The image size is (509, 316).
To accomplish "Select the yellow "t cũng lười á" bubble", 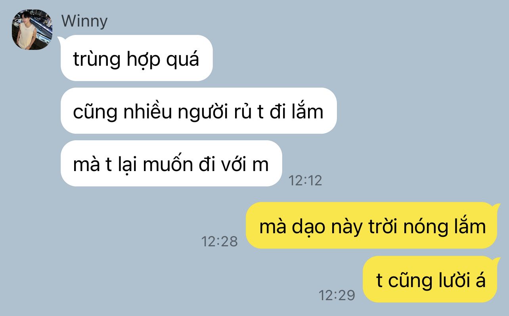I will (430, 279).
